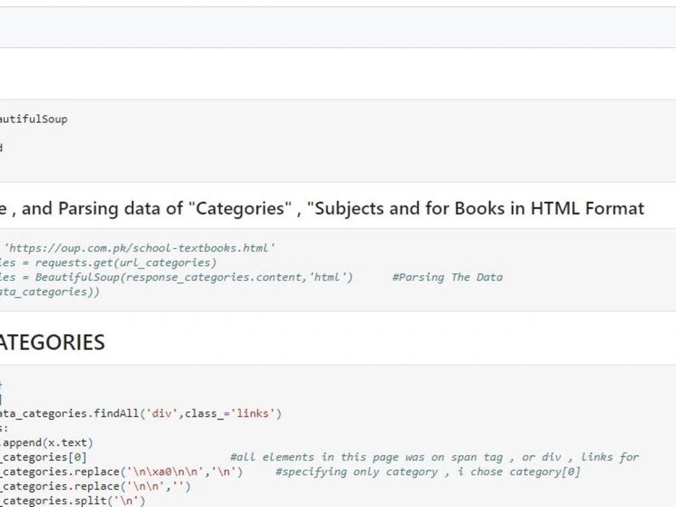Click the findAll('div',class_='links') line
The image size is (676, 507).
click(142, 413)
